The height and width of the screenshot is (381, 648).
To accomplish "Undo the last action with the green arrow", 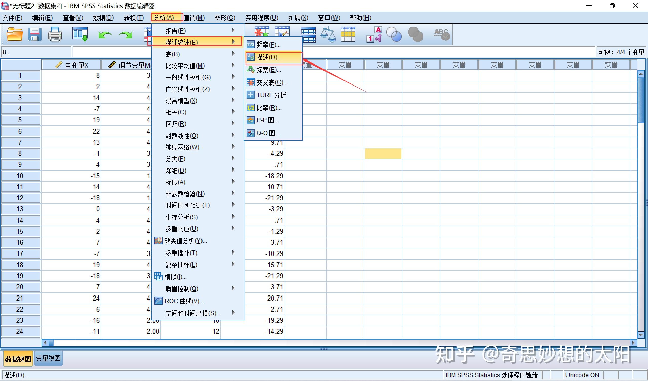I will [105, 35].
